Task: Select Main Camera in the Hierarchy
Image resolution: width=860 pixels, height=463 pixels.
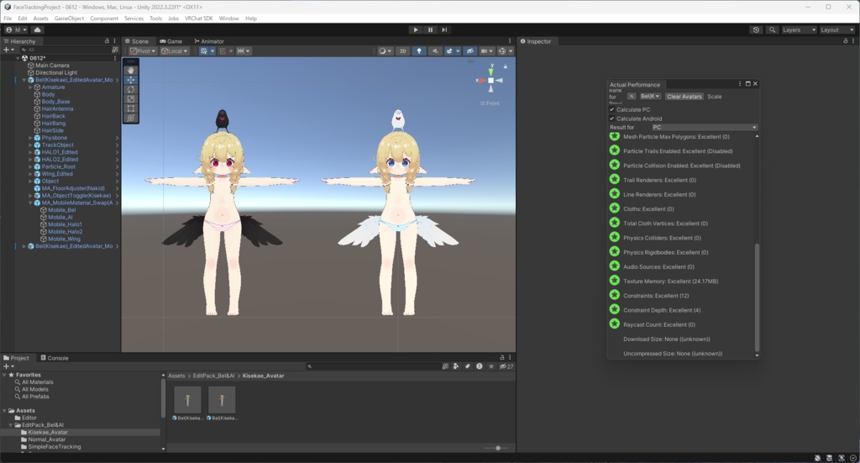Action: (x=52, y=66)
